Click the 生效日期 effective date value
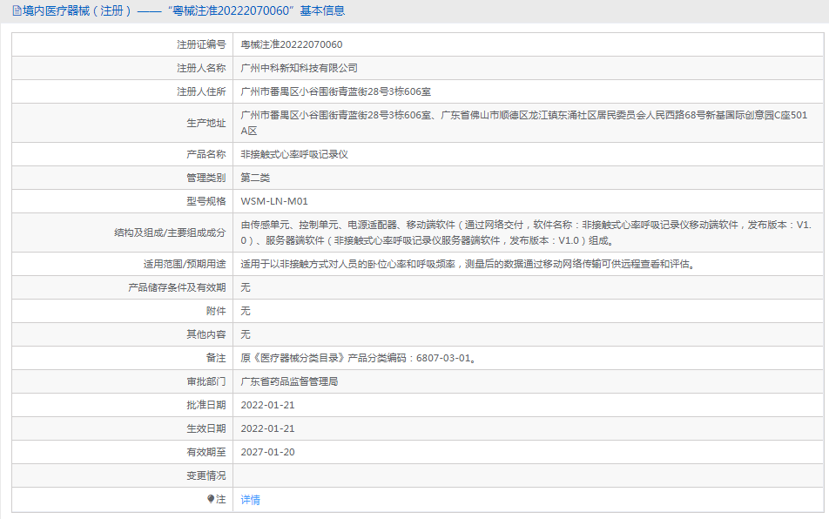829x519 pixels. [267, 428]
